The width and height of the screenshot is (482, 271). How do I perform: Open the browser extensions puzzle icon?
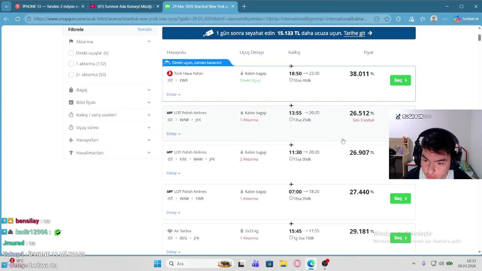tap(398, 19)
